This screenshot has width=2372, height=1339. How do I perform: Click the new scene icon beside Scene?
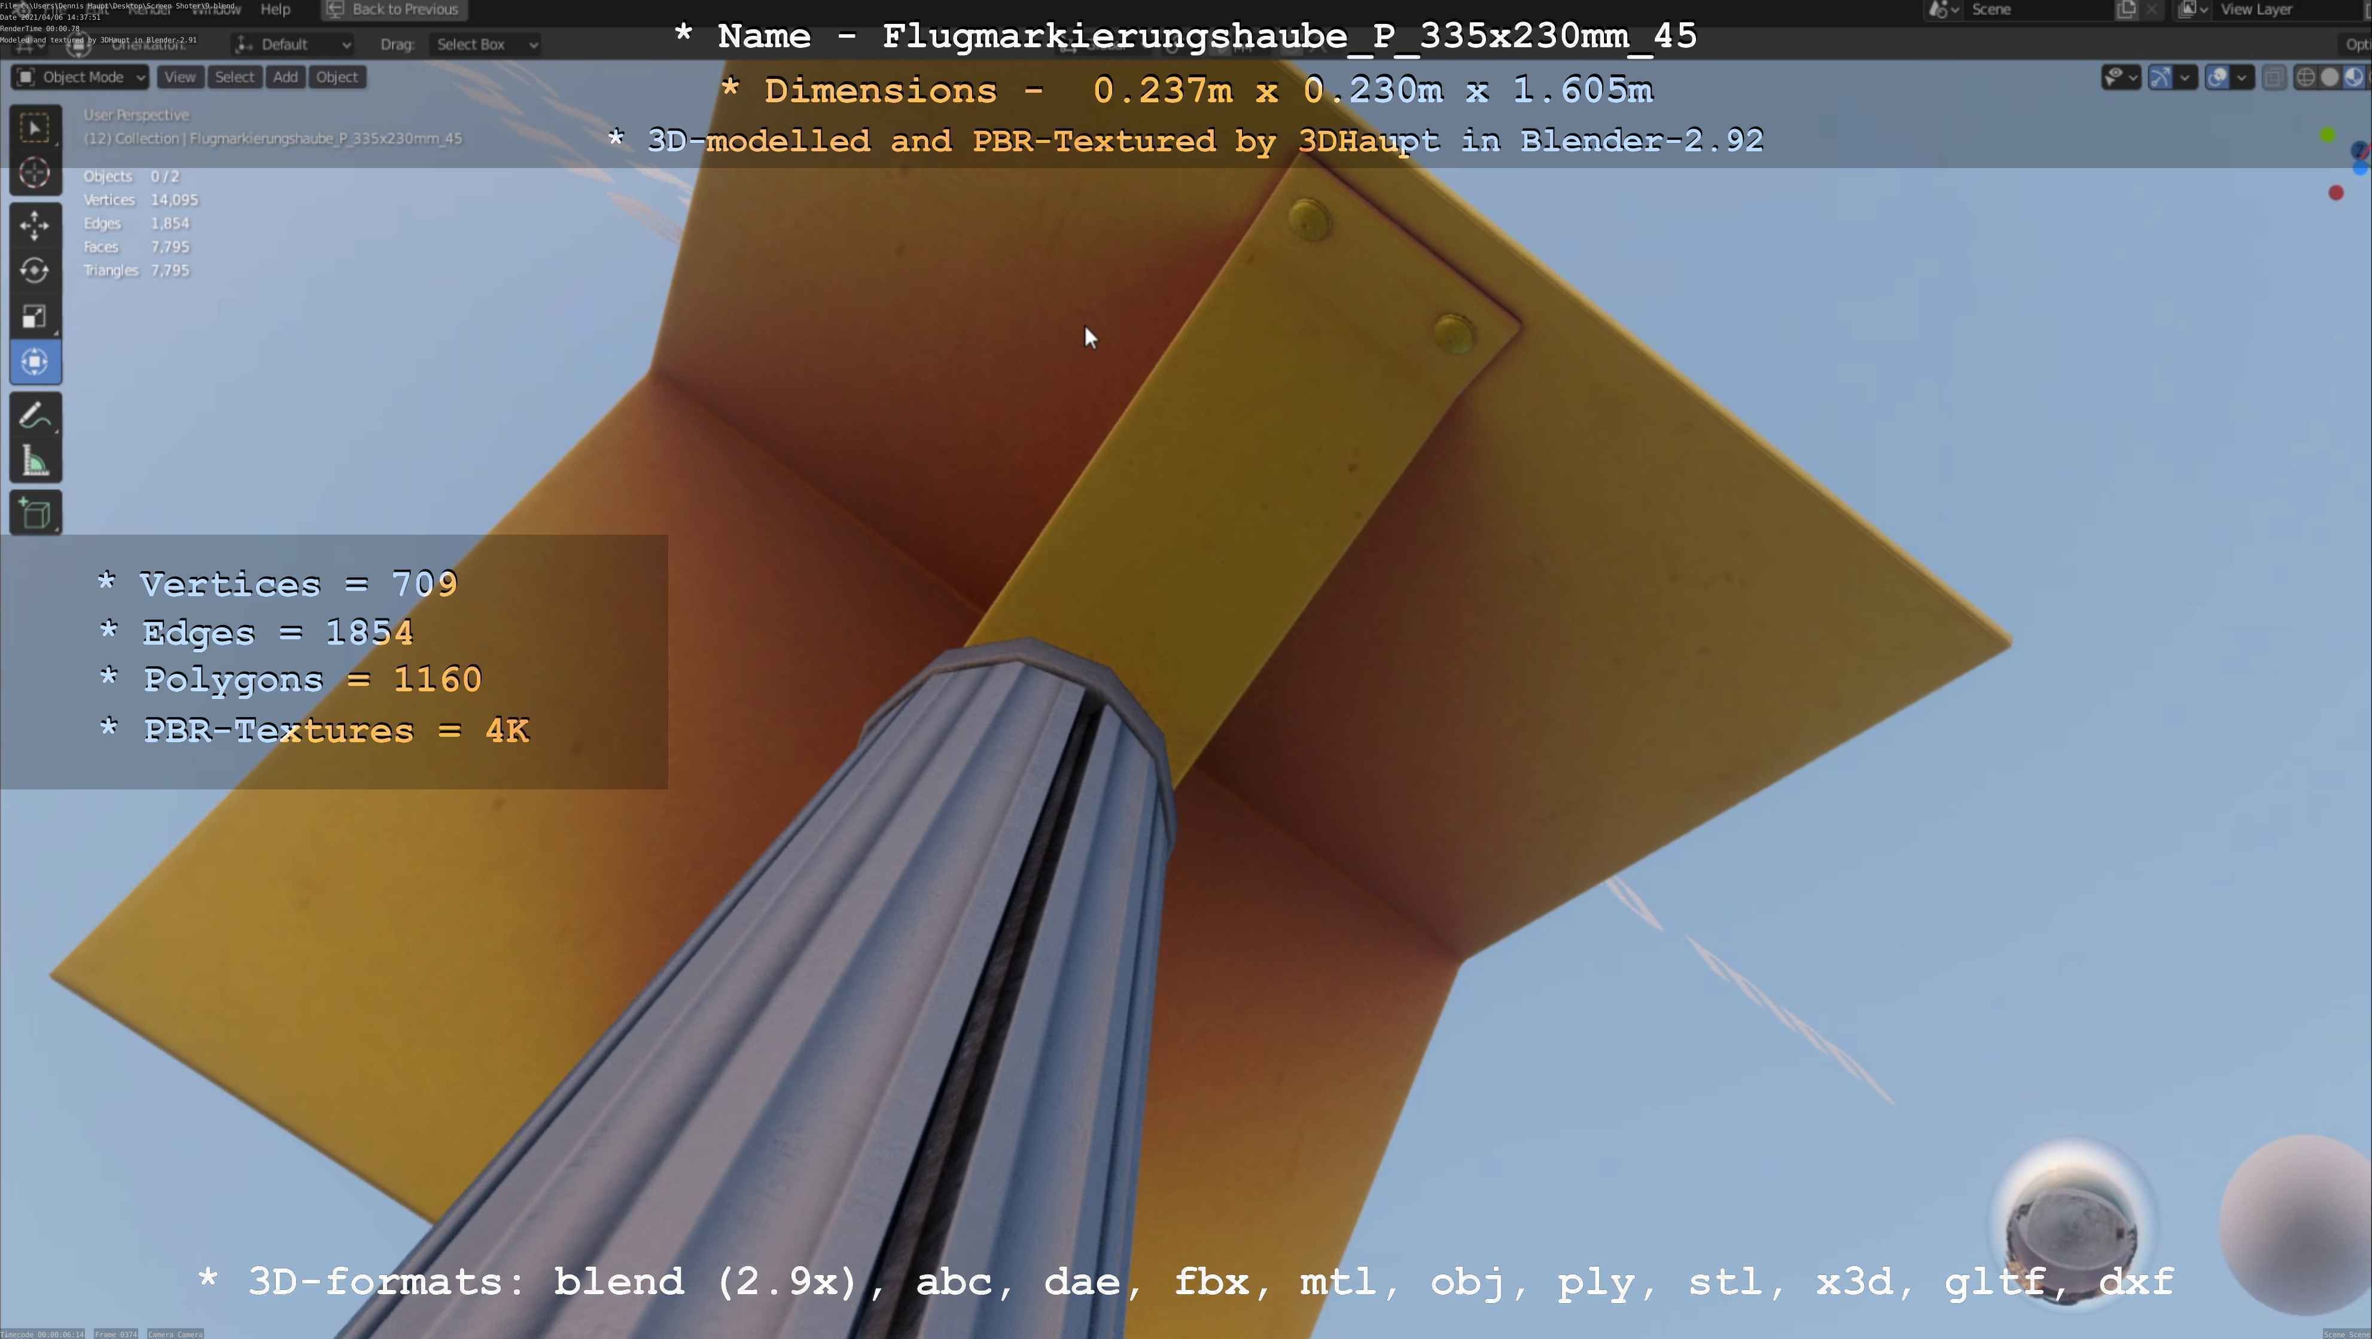pos(2127,9)
